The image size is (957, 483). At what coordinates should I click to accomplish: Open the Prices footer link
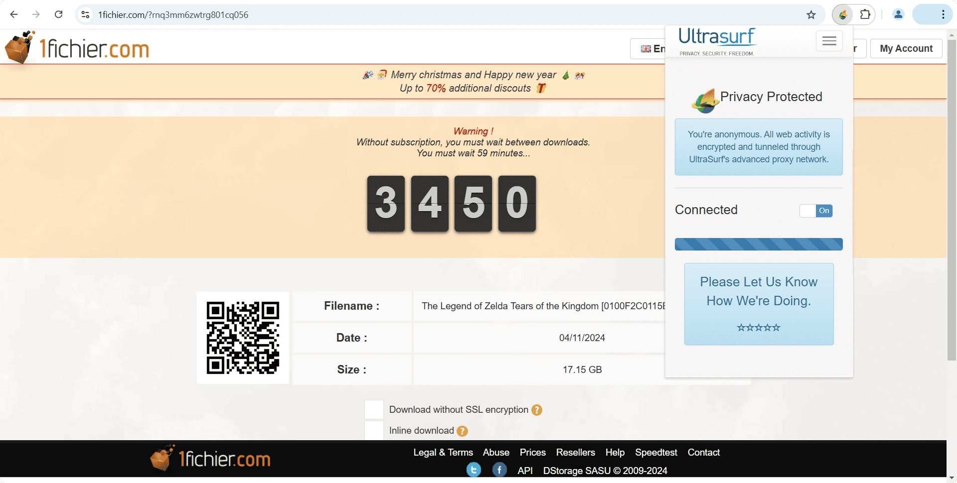(533, 452)
